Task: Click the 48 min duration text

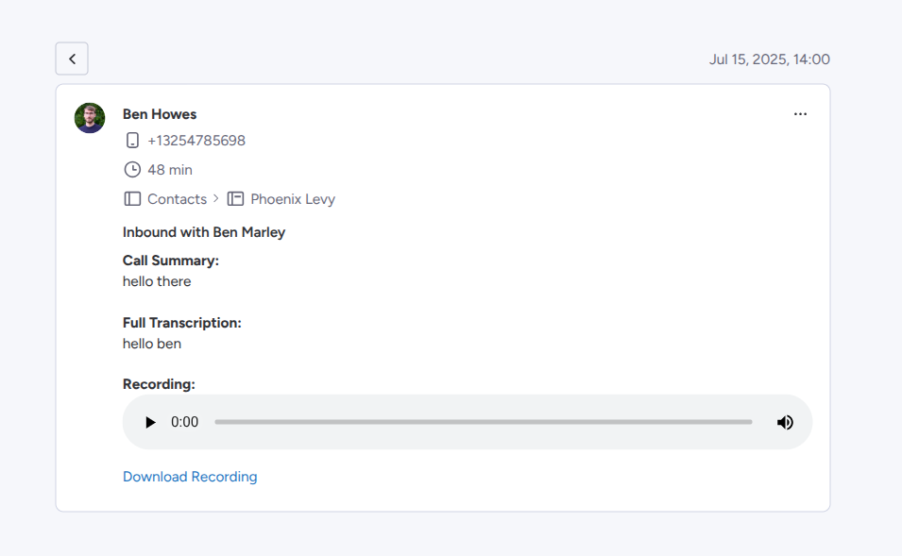Action: pos(170,170)
